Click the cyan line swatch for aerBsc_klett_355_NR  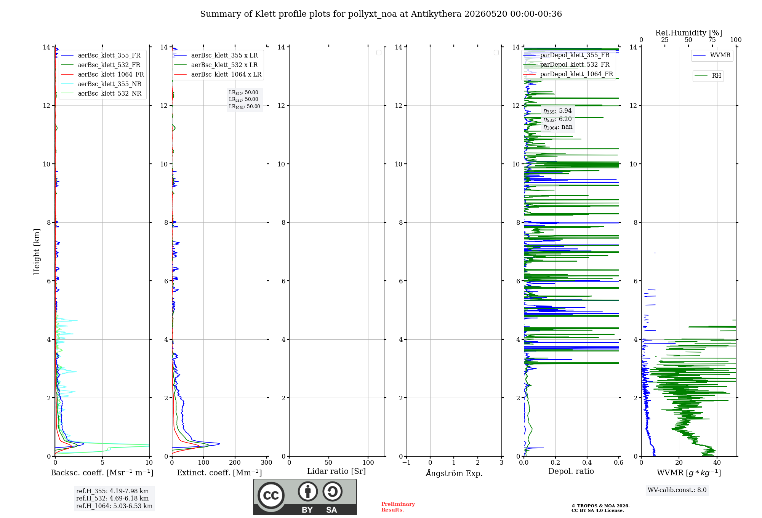(67, 84)
